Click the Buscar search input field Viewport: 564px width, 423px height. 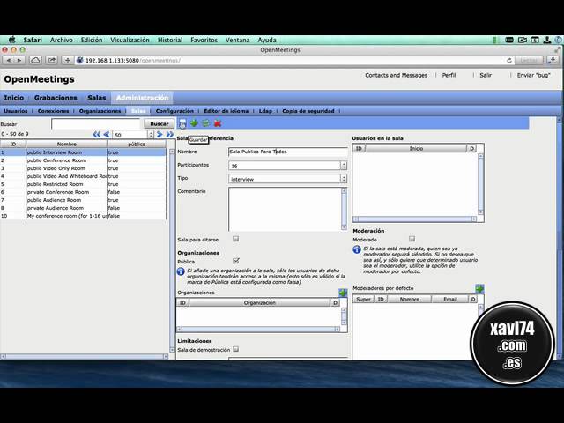(x=96, y=123)
